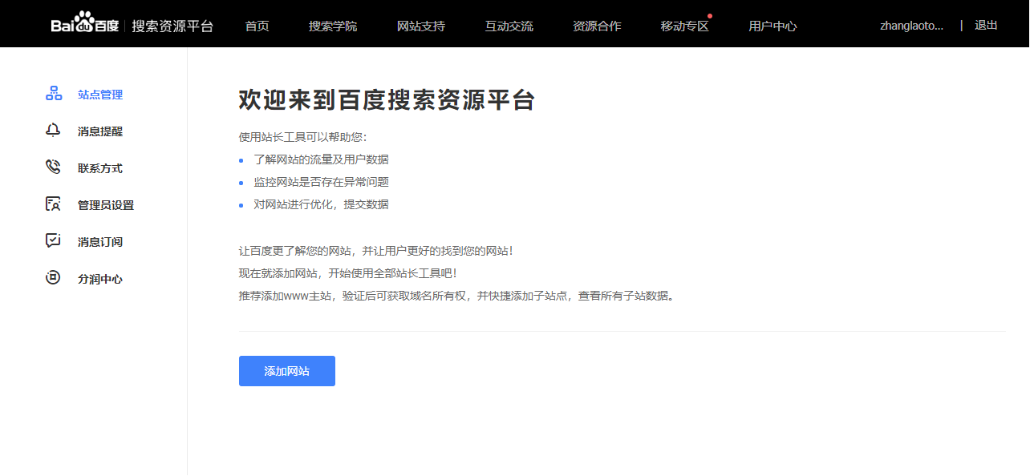Expand the 搜索学院 top menu
Viewport: 1030px width, 476px height.
point(333,26)
